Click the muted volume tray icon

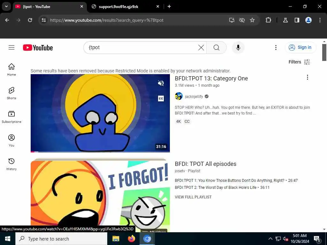pyautogui.click(x=286, y=239)
